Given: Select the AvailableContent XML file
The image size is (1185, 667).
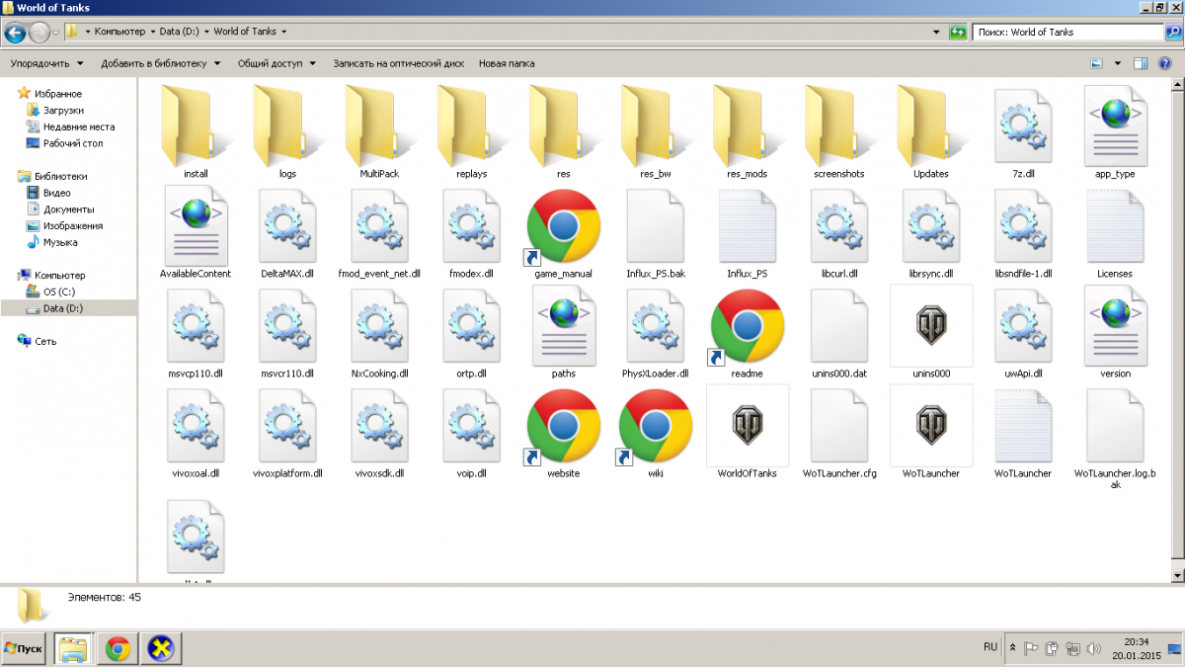Looking at the screenshot, I should [196, 225].
